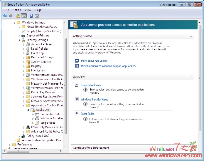The height and width of the screenshot is (161, 204).
Task: Select File System tree item
Action: (38, 71)
